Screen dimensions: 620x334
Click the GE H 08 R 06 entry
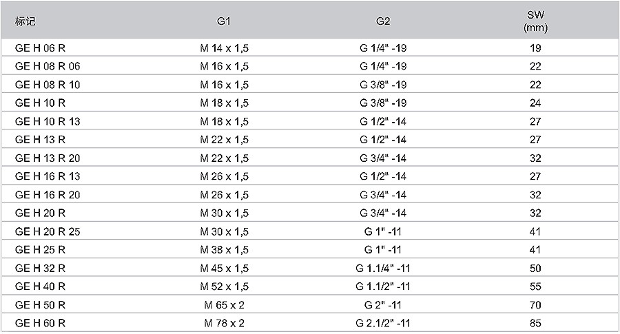(48, 66)
